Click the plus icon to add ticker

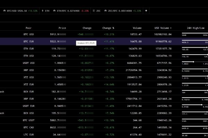(146, 11)
